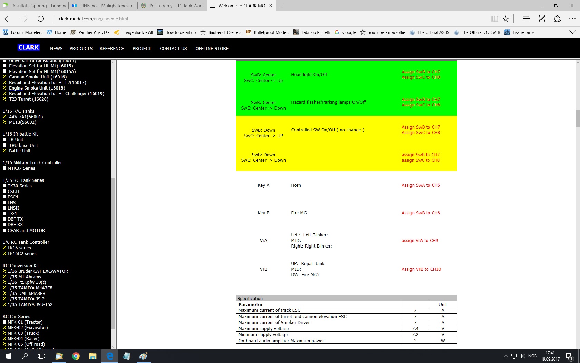Open the browser's more options ellipsis
This screenshot has height=363, width=580.
572,19
